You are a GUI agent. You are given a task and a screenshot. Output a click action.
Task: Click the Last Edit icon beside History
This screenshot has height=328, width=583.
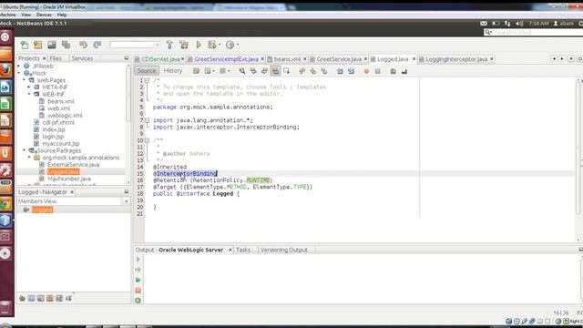tap(197, 71)
